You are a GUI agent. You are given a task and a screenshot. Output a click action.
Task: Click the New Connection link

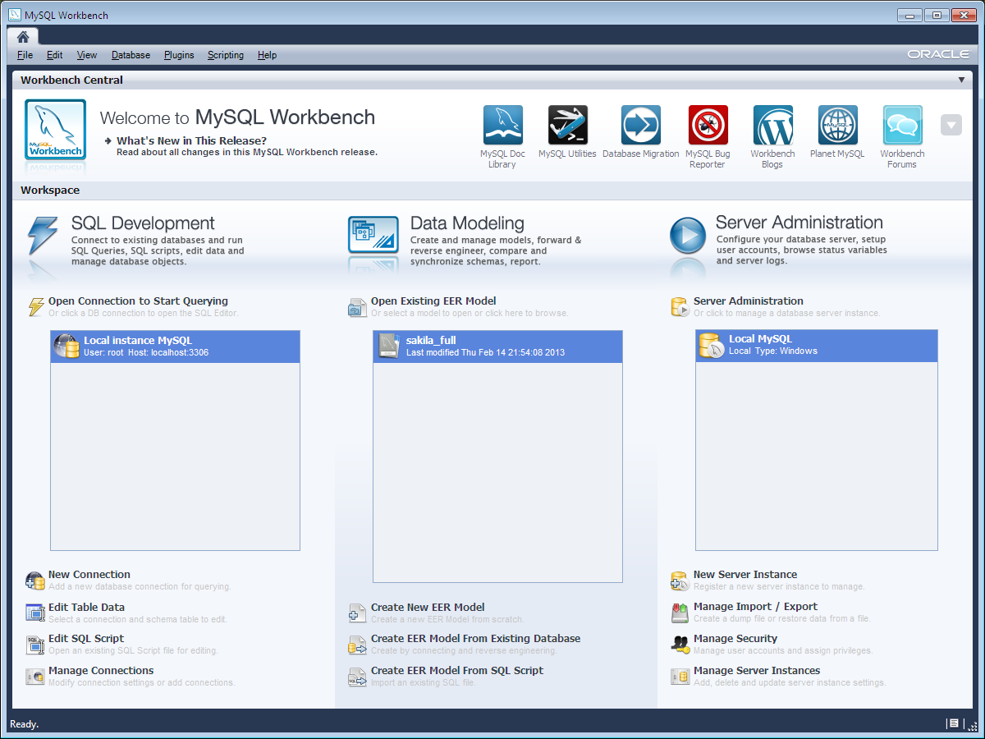coord(89,575)
